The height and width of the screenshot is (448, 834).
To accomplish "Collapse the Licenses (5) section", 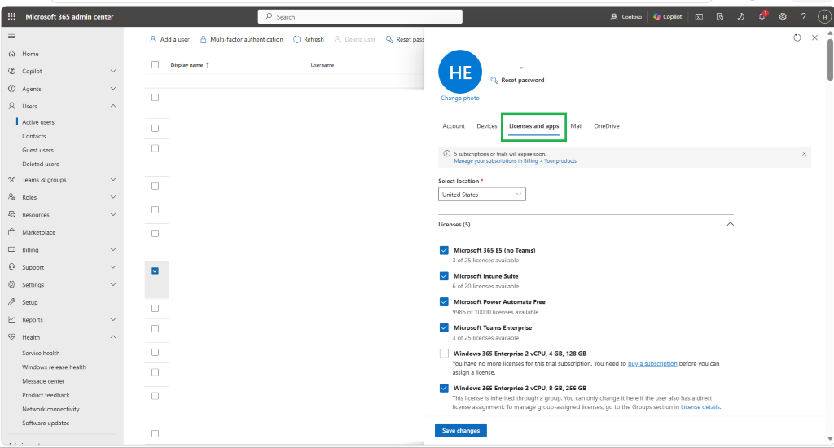I will pos(730,224).
